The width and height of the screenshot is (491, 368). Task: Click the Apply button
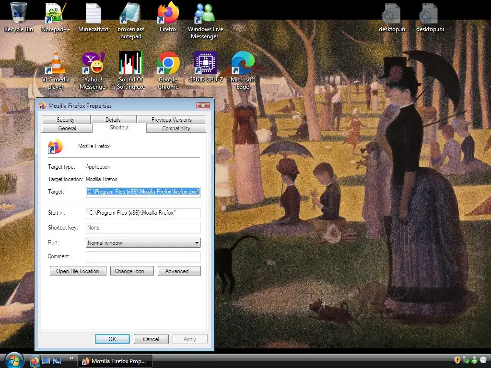(190, 339)
